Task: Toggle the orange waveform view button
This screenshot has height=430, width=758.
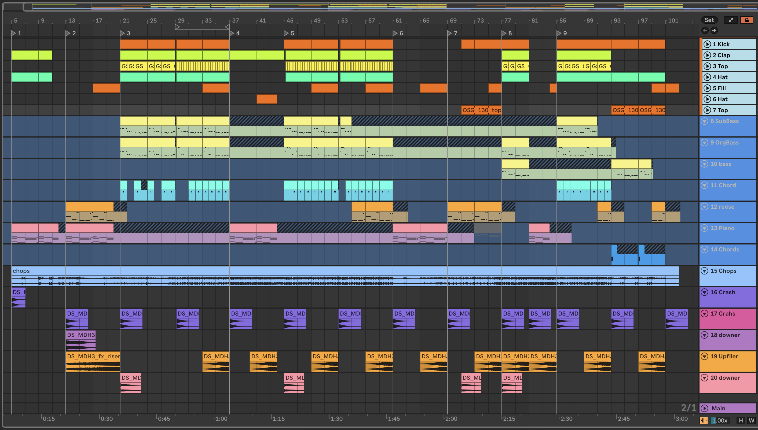Action: 704,420
